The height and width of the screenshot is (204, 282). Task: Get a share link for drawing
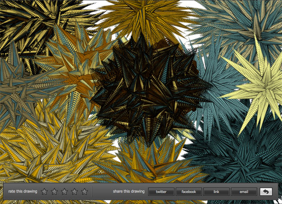pos(216,192)
